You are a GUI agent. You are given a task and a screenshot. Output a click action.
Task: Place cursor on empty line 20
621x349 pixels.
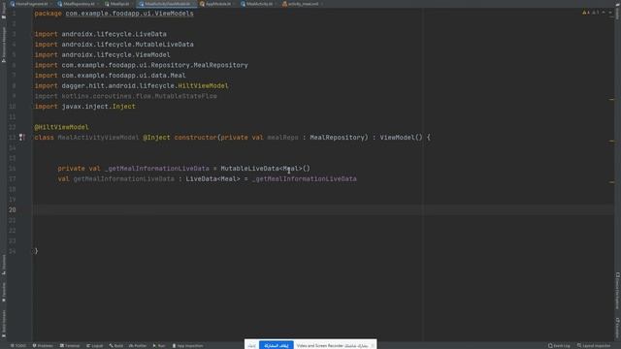(x=323, y=209)
